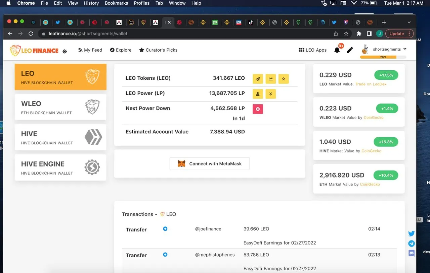The height and width of the screenshot is (273, 430).
Task: Click the macOS clock Tue Mar 1
Action: click(x=403, y=3)
